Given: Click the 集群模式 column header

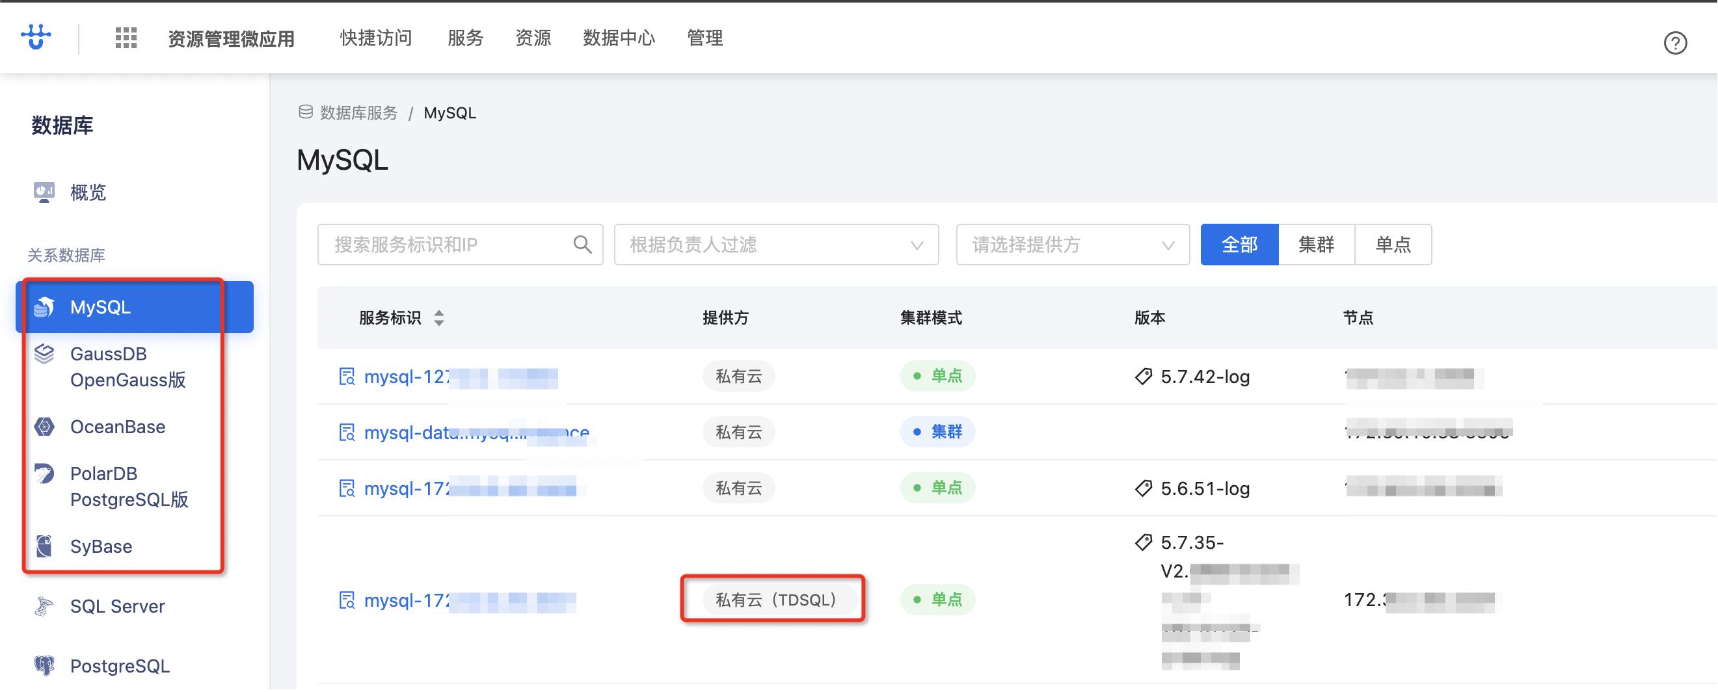Looking at the screenshot, I should (x=931, y=318).
